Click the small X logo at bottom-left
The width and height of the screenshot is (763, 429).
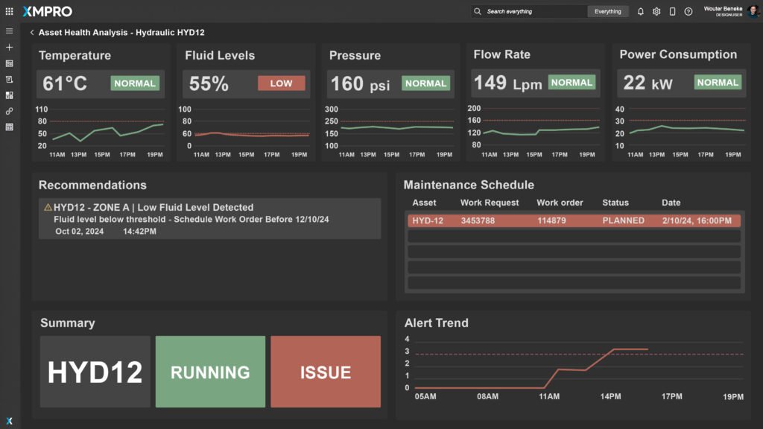(9, 421)
